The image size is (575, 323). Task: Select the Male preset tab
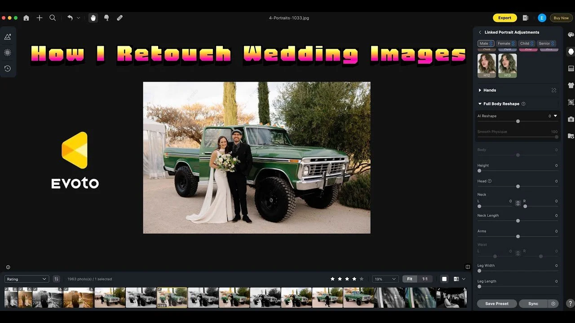click(x=486, y=44)
